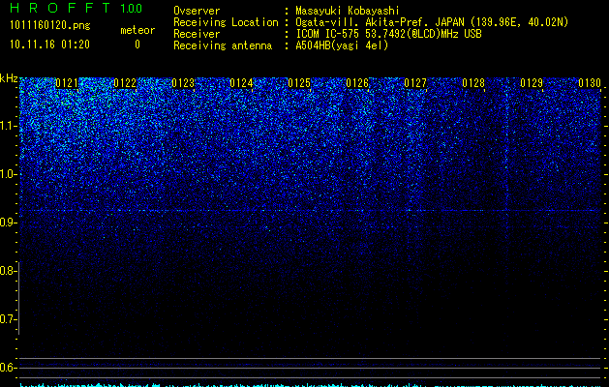
Task: Click the Ogata-vill. Akita-Pref. JAPAN location text
Action: 432,22
